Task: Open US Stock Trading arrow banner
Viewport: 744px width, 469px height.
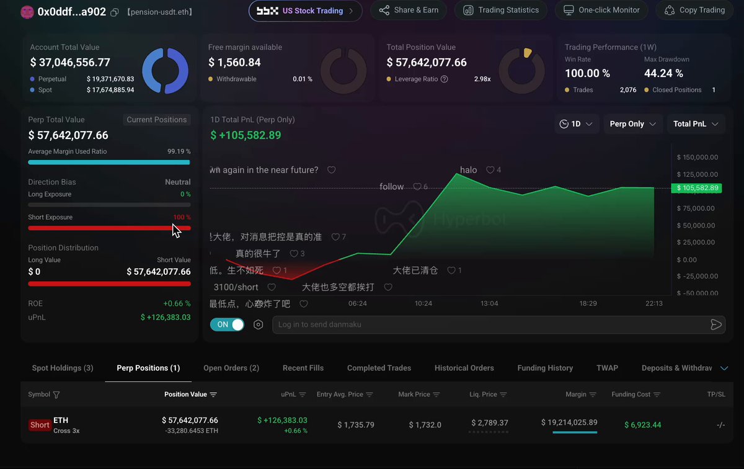Action: point(305,11)
